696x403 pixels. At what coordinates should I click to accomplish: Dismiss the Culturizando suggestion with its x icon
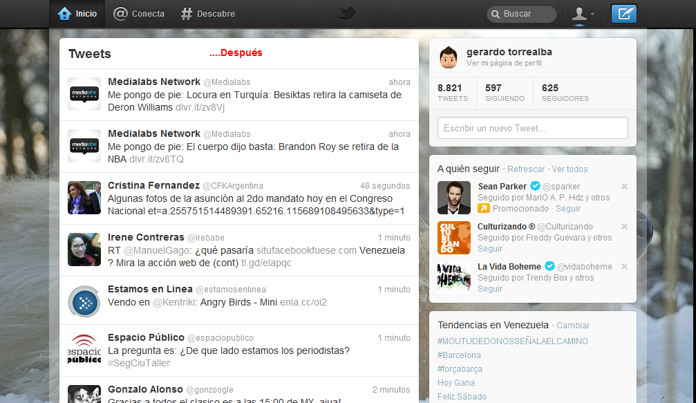[x=624, y=226]
